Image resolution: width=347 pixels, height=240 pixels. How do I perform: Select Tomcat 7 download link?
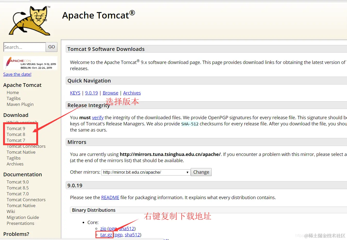coord(16,140)
